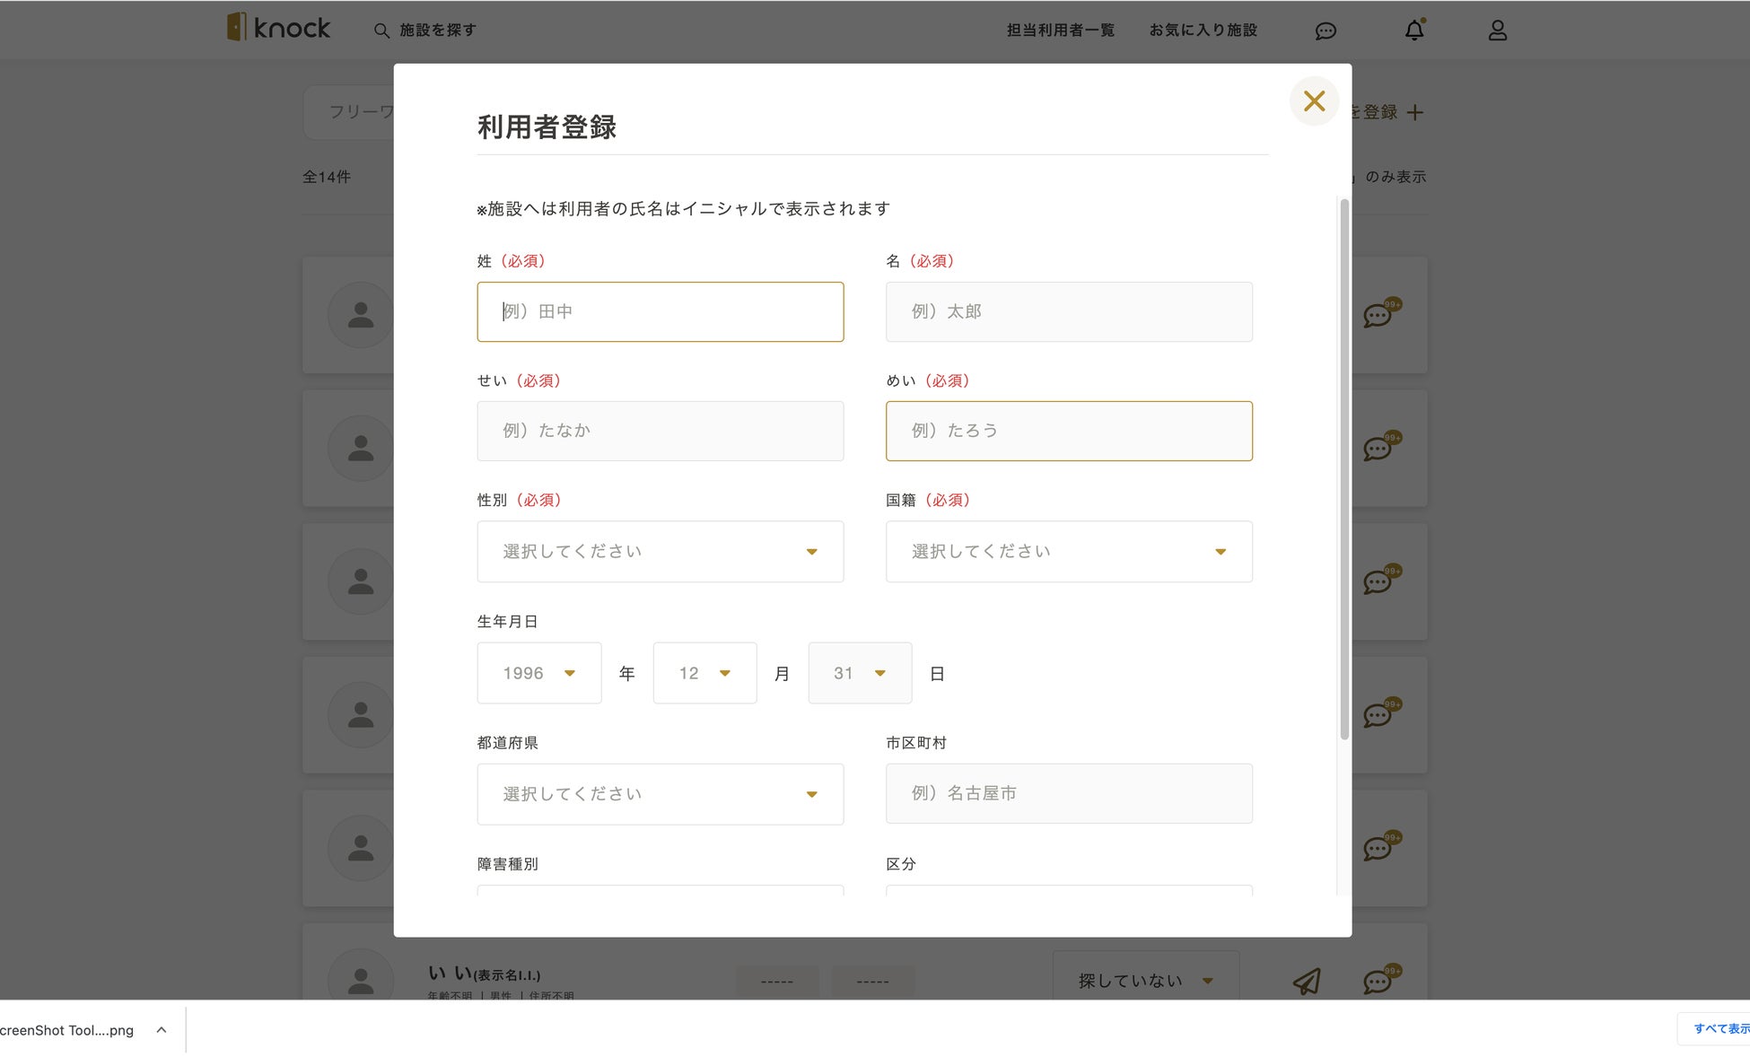Click the plus icon beside 登録
The width and height of the screenshot is (1750, 1057).
[x=1415, y=112]
